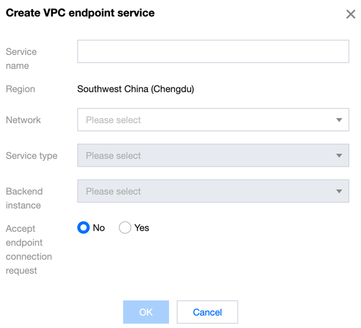Open the Network dropdown list
This screenshot has width=361, height=328.
click(213, 120)
